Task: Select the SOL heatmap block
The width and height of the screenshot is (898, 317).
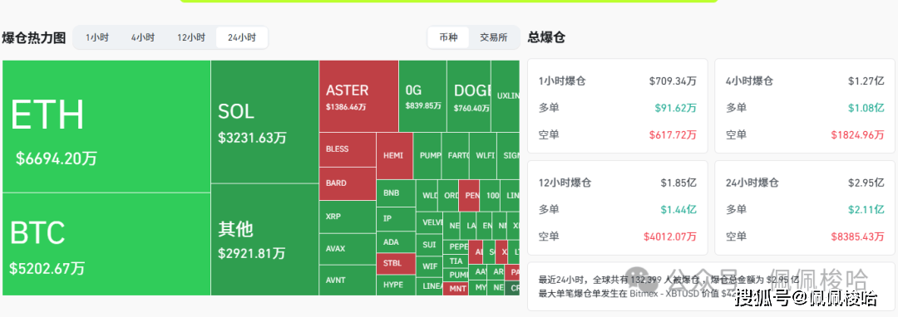Action: 264,122
